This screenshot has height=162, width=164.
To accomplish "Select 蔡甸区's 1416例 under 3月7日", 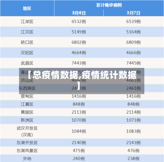I will point(133,96).
